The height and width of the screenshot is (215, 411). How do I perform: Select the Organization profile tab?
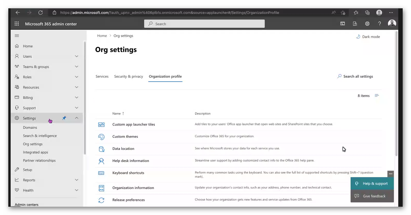pos(165,76)
